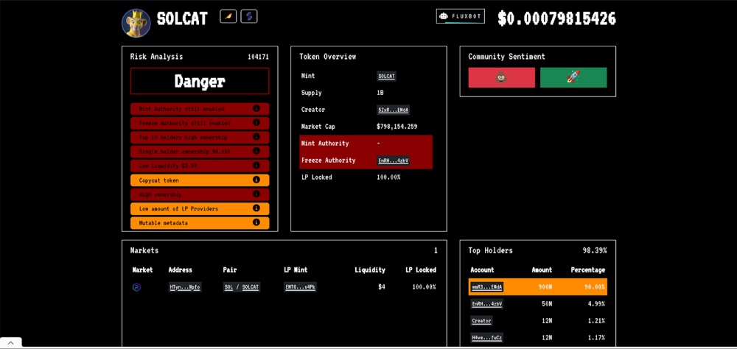Open the blue Solscan icon beside SOLCAT
The height and width of the screenshot is (349, 737).
[249, 16]
